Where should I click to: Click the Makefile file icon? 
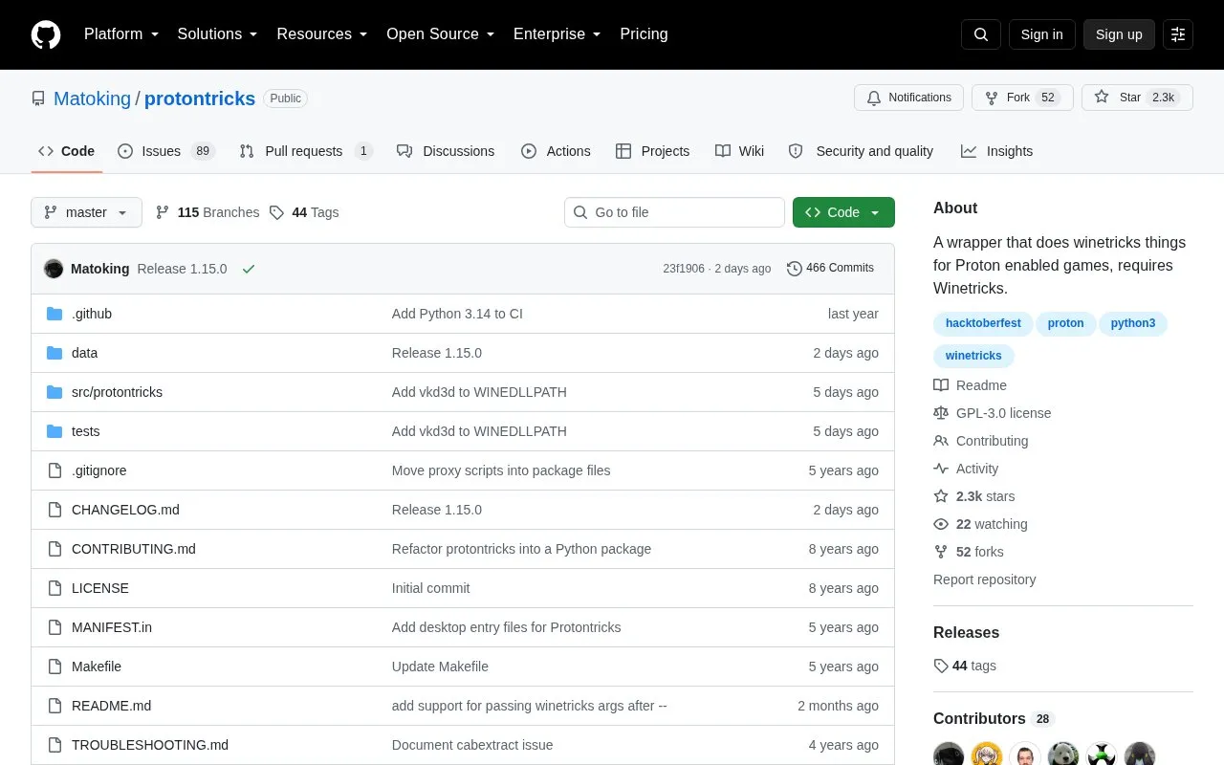click(x=55, y=667)
